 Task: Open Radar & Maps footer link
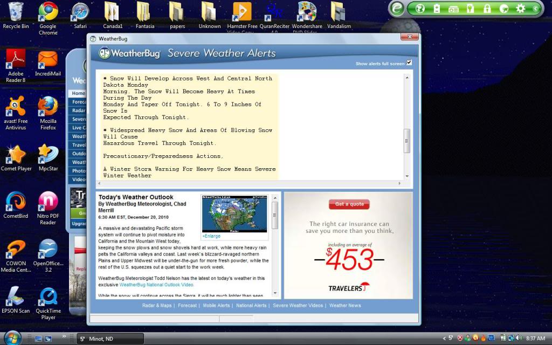click(157, 306)
